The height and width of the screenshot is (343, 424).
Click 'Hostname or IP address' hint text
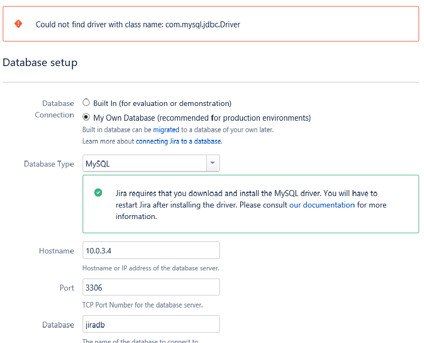(151, 268)
